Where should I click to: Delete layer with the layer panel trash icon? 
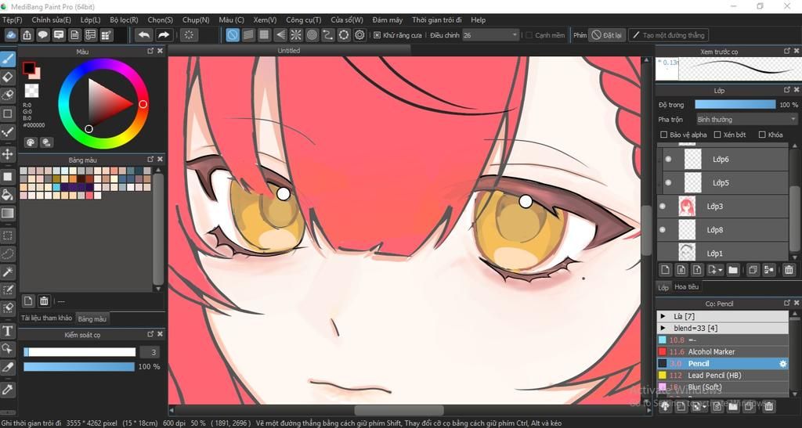click(x=789, y=270)
